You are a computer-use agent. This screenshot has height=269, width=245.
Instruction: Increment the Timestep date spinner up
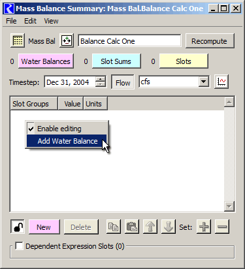[x=101, y=79]
